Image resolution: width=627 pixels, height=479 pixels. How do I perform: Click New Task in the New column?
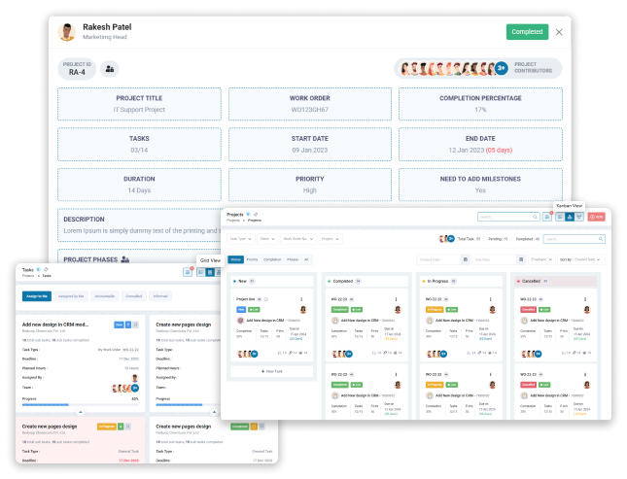coord(270,371)
